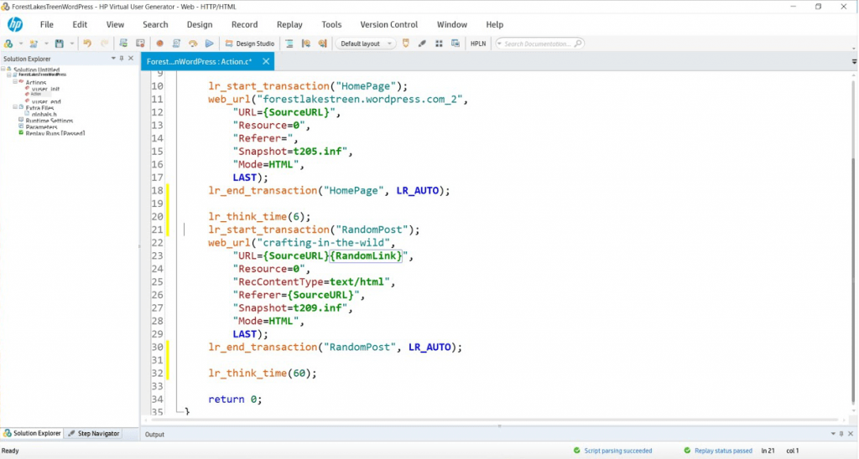Click the shield icon after Default layout
859x459 pixels.
click(406, 44)
